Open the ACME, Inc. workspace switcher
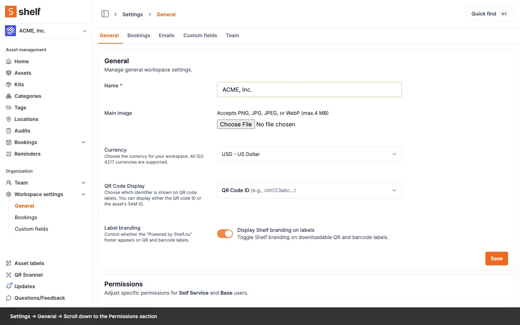This screenshot has height=325, width=520. pyautogui.click(x=46, y=31)
